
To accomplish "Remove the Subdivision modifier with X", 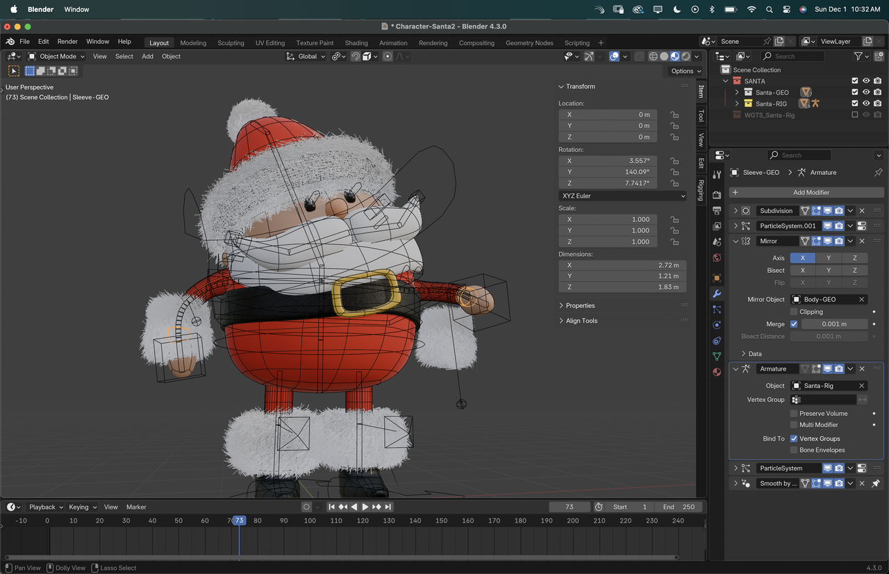I will pyautogui.click(x=862, y=210).
